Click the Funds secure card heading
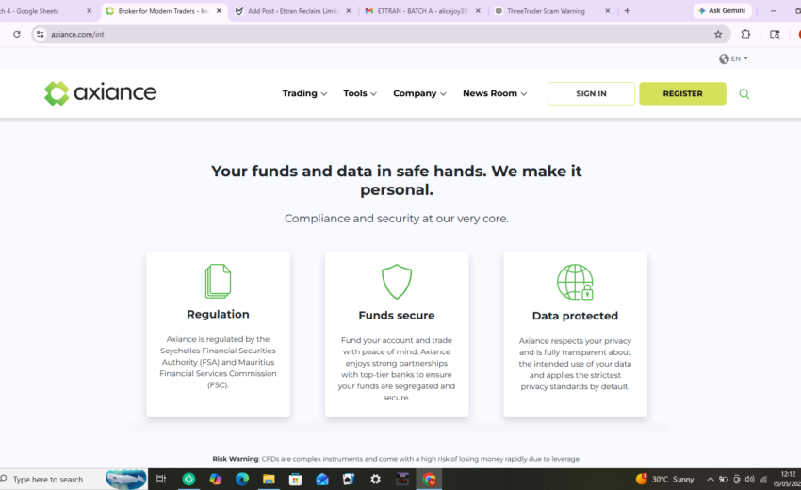This screenshot has width=801, height=490. (x=397, y=316)
